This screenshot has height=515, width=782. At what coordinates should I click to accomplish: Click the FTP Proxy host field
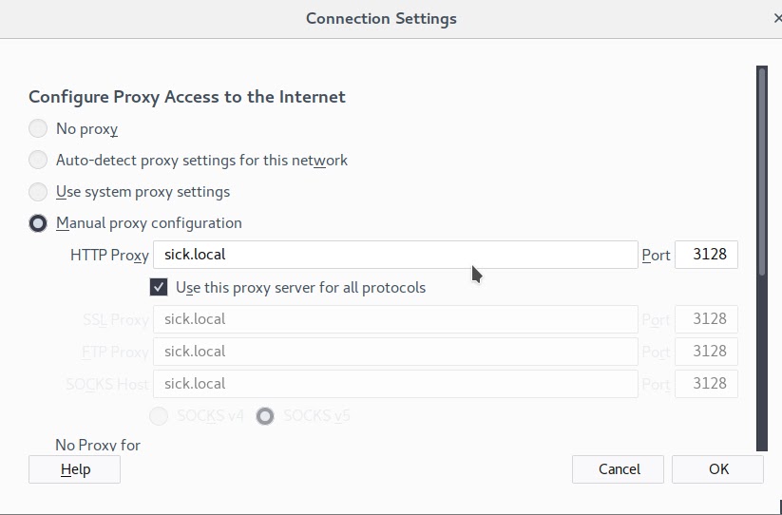(x=395, y=352)
